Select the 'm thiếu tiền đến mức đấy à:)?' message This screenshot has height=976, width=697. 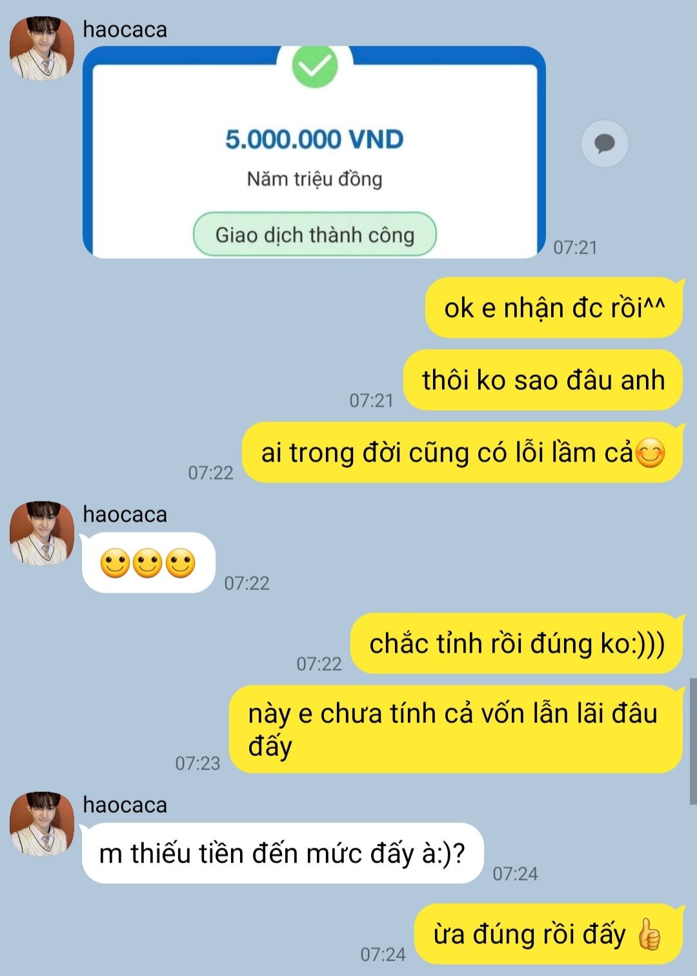(283, 853)
